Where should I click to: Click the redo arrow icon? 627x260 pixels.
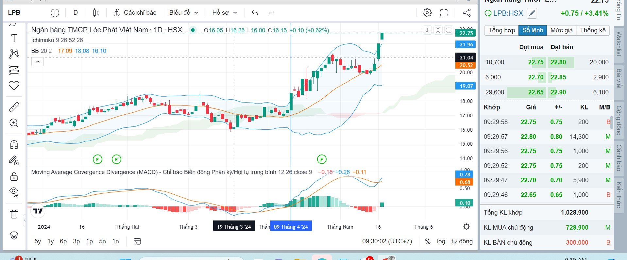[272, 13]
